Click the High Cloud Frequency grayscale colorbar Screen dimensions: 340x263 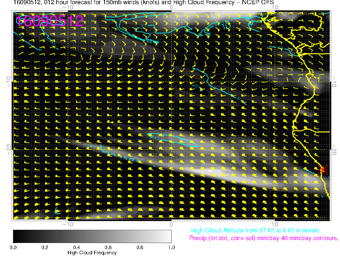pos(92,236)
